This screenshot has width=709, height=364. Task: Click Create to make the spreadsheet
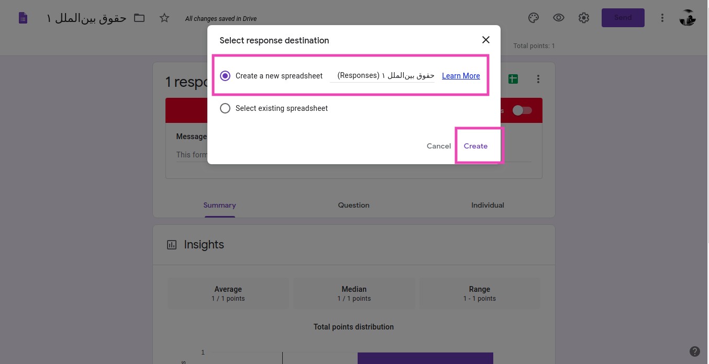[x=475, y=146]
